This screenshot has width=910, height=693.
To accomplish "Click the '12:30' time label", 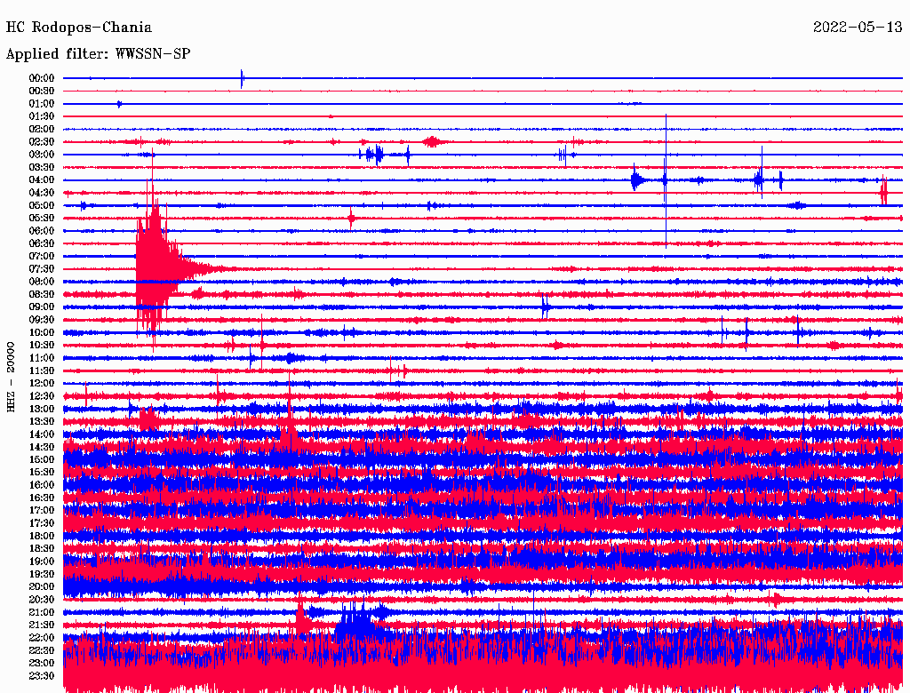I will click(x=42, y=396).
